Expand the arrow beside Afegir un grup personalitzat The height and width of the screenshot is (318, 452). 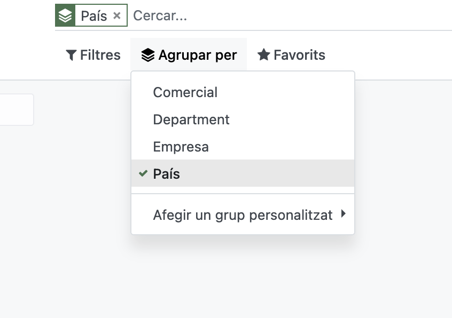click(343, 214)
